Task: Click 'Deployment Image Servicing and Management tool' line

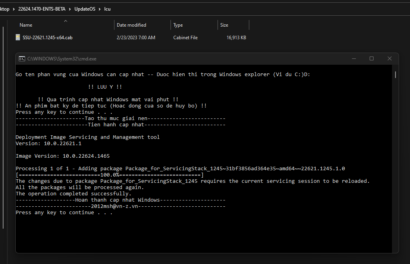Action: [87, 137]
